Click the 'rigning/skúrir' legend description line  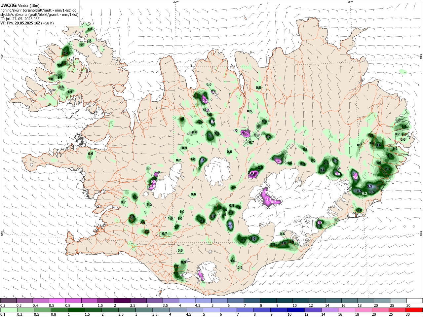point(38,10)
